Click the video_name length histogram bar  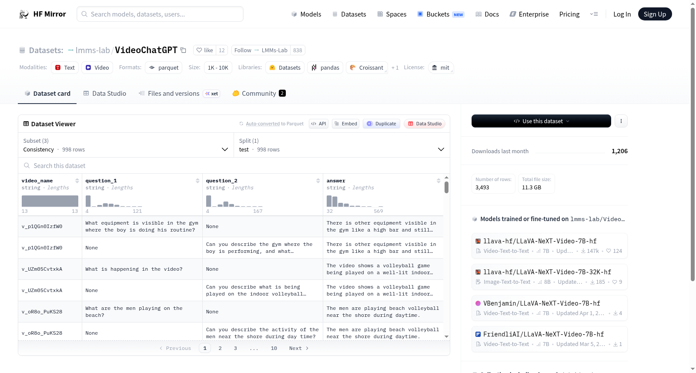tap(50, 201)
